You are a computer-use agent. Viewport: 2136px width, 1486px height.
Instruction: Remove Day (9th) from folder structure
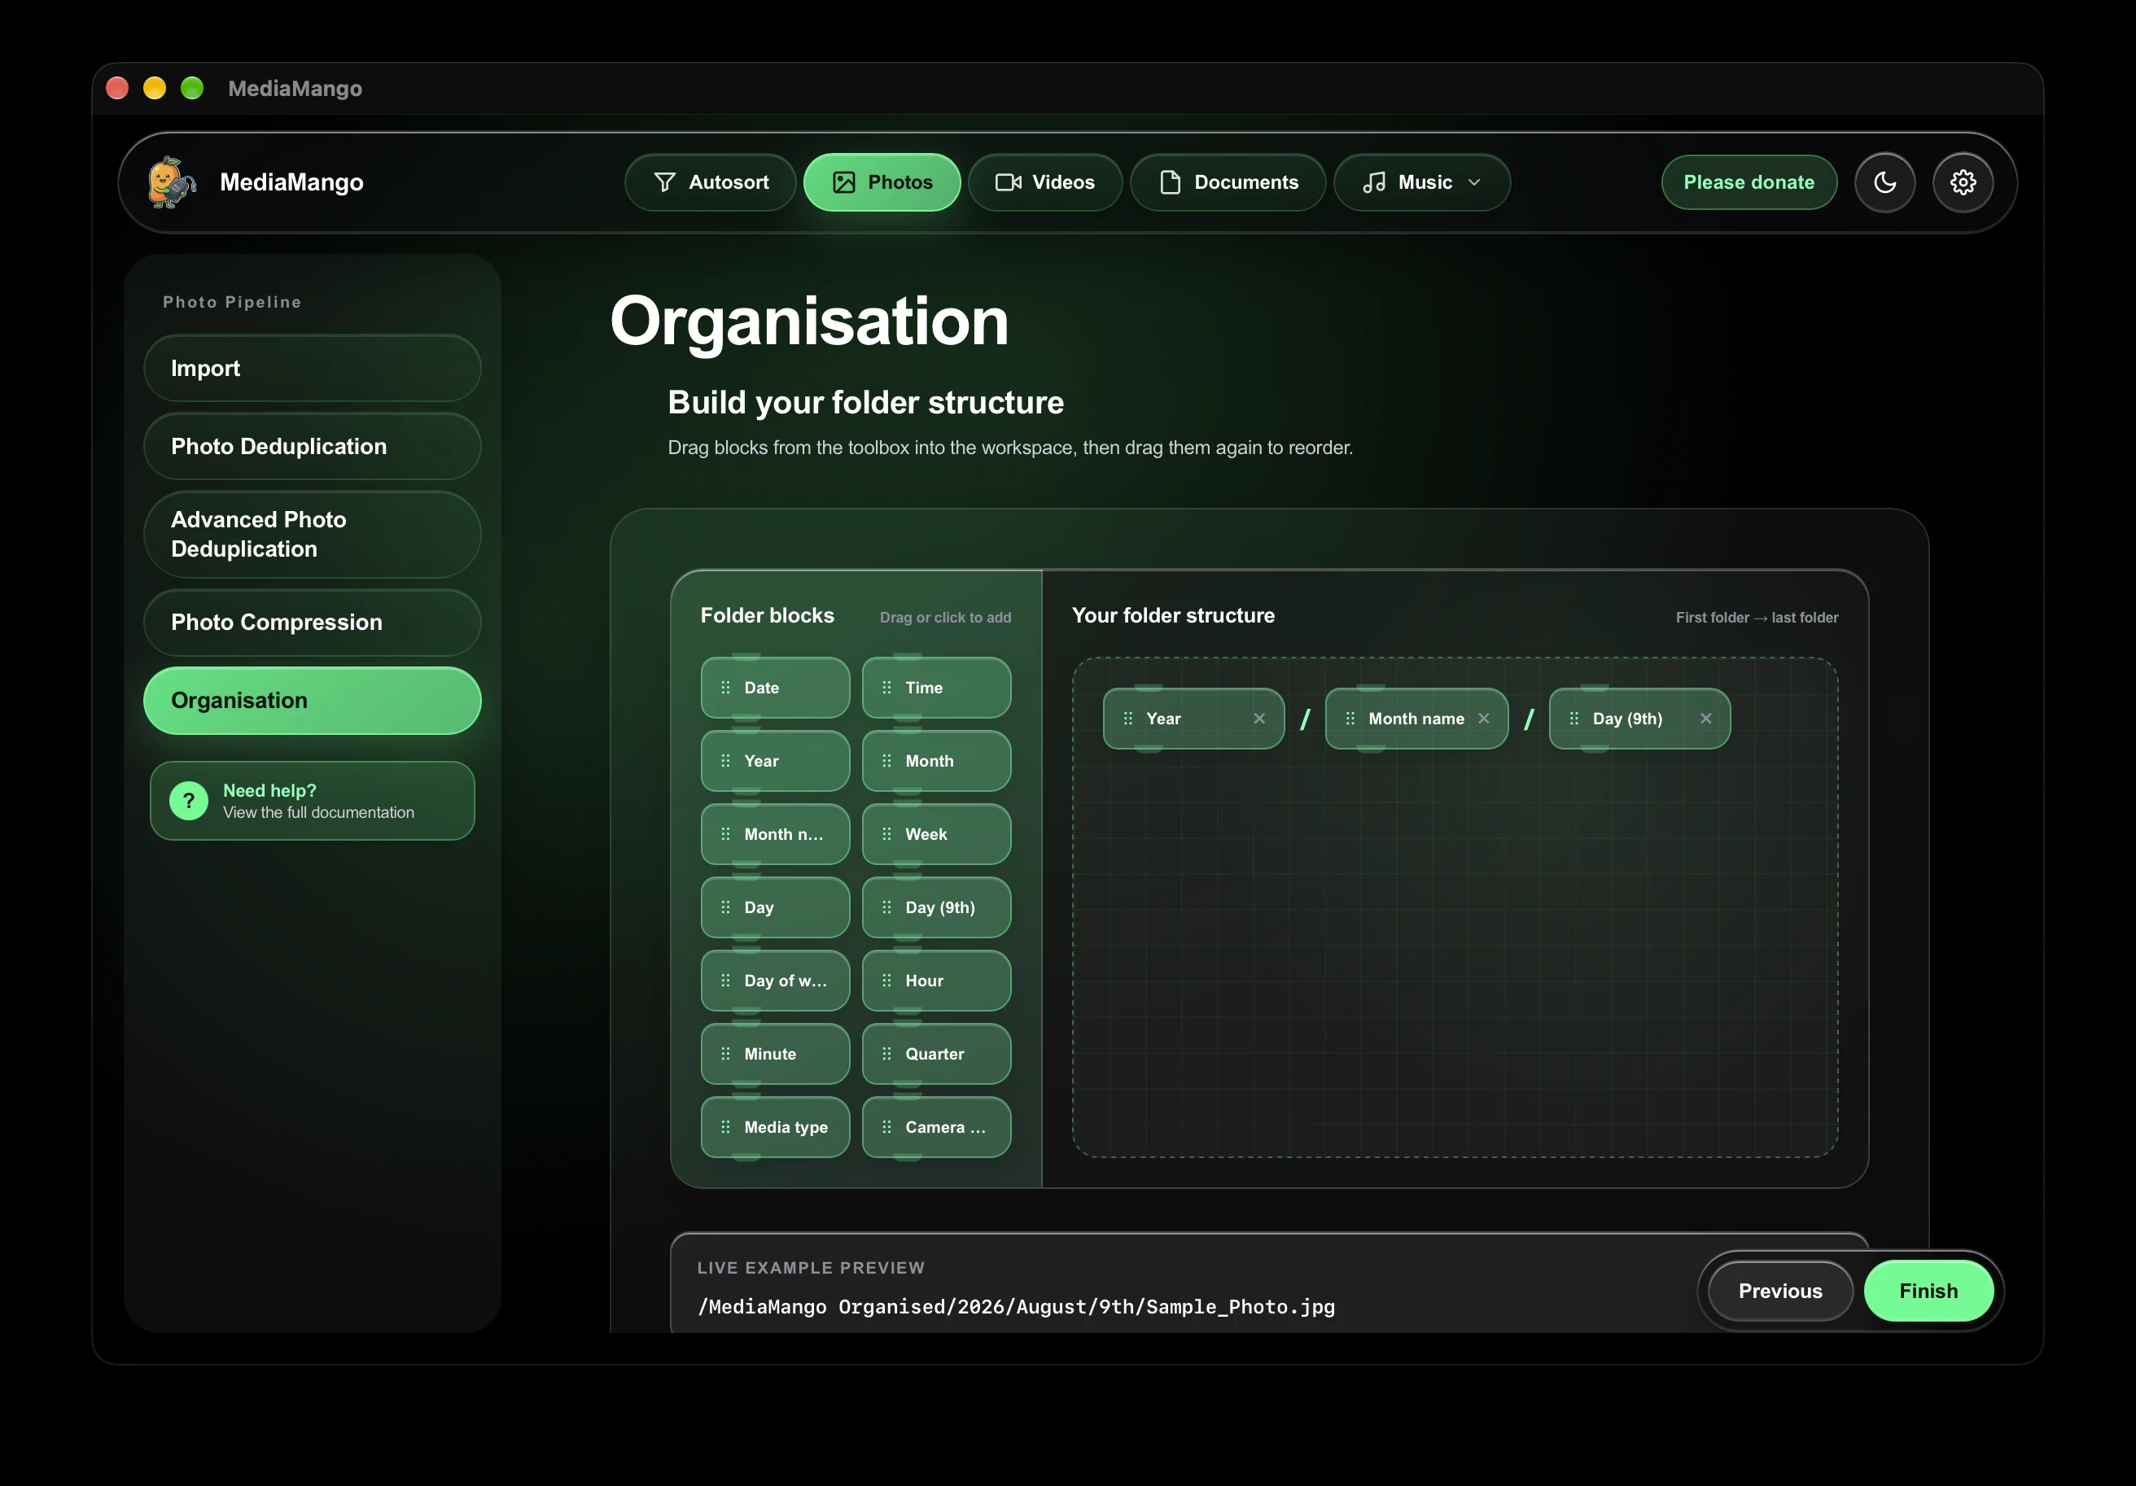[x=1705, y=718]
